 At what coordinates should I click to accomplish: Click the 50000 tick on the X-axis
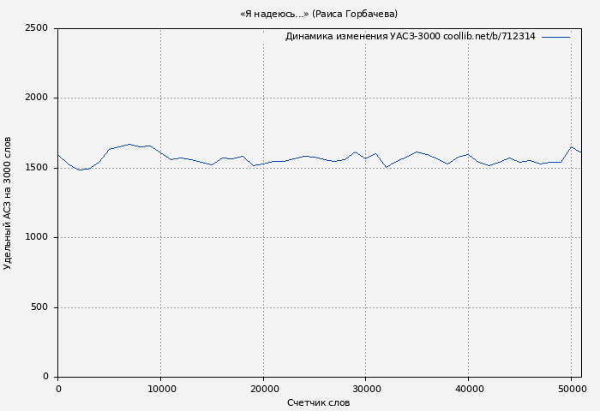(572, 389)
